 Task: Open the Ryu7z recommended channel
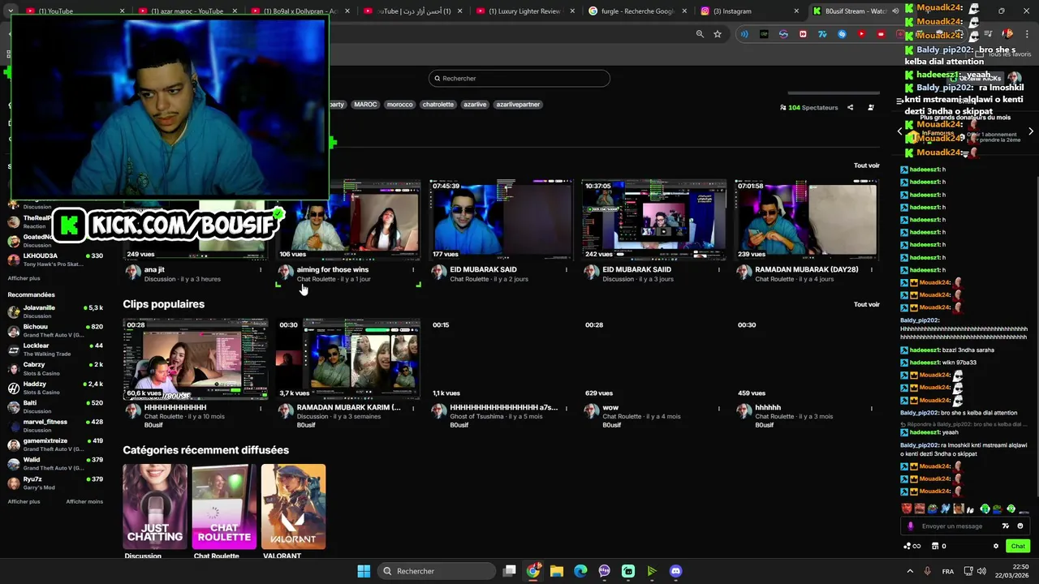[55, 483]
